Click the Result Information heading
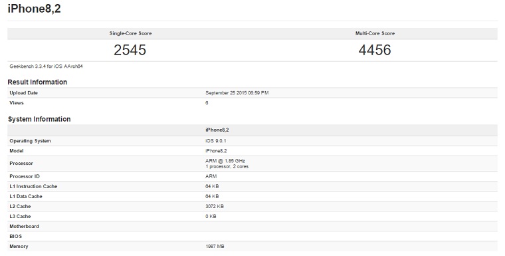This screenshot has height=256, width=505. pyautogui.click(x=37, y=82)
